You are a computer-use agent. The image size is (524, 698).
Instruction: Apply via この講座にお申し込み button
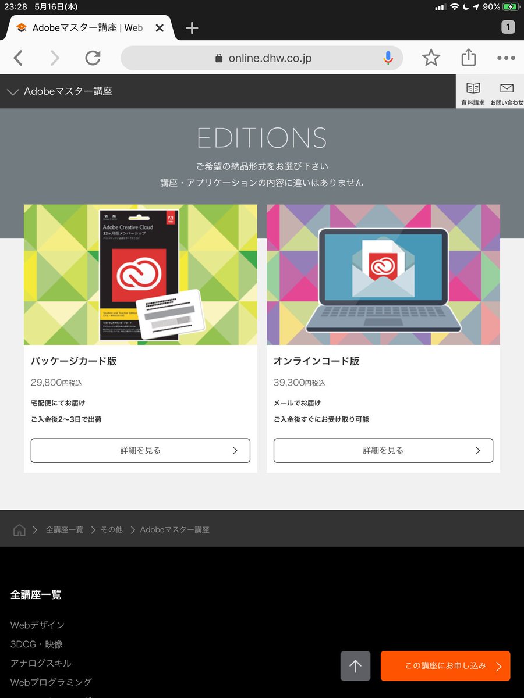tap(445, 666)
